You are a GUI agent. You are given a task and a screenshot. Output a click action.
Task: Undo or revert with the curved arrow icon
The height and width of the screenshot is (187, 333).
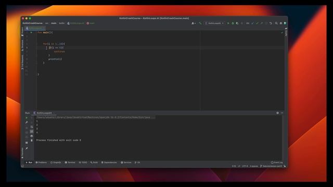coord(271,23)
